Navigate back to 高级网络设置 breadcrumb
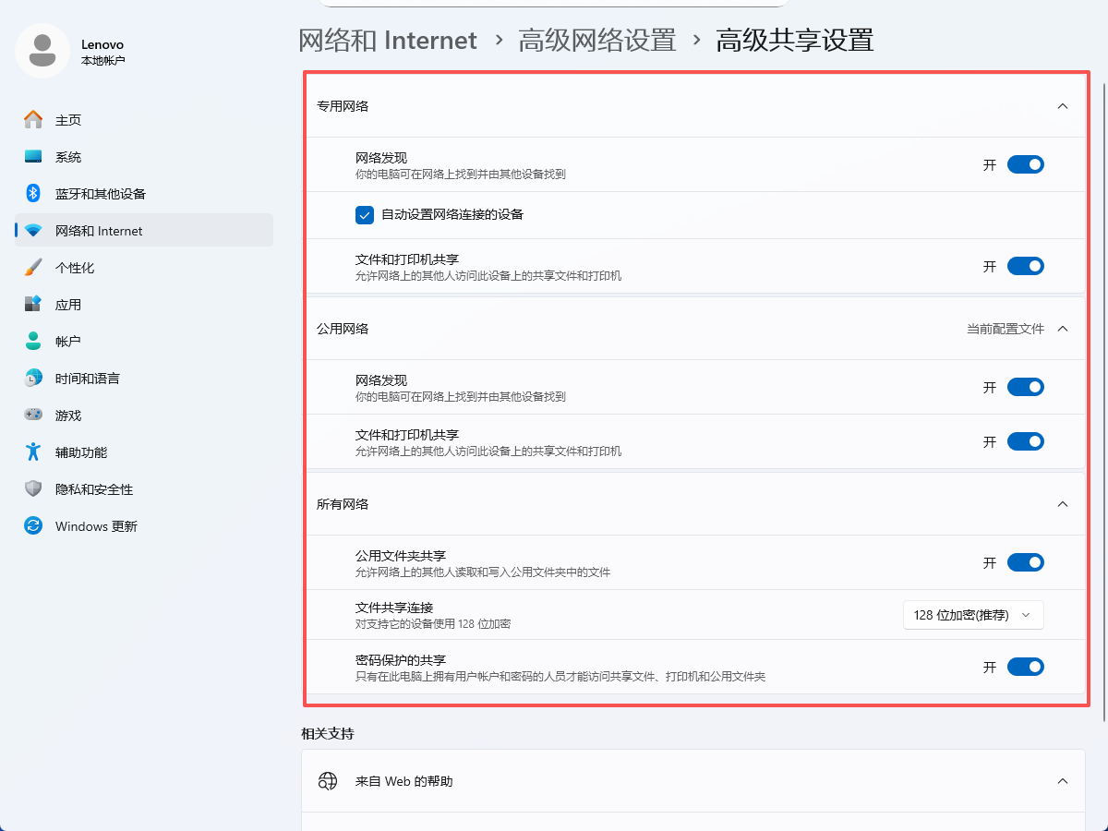 coord(596,41)
